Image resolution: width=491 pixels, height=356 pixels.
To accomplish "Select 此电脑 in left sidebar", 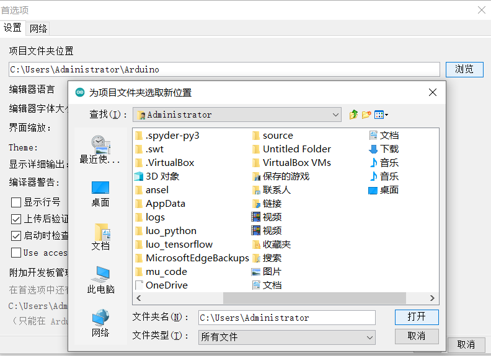I will tap(100, 280).
